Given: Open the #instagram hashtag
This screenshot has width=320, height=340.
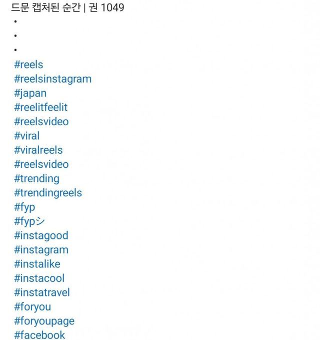Looking at the screenshot, I should point(41,250).
